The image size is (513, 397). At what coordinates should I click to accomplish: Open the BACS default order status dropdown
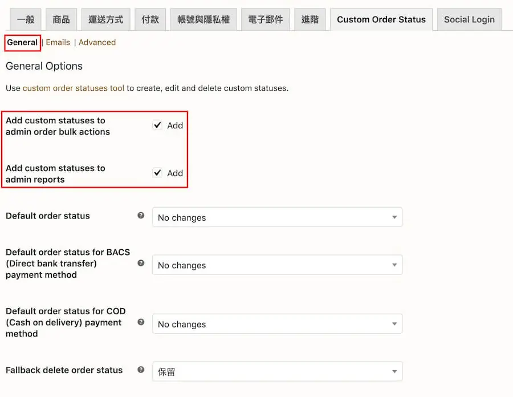(x=277, y=265)
